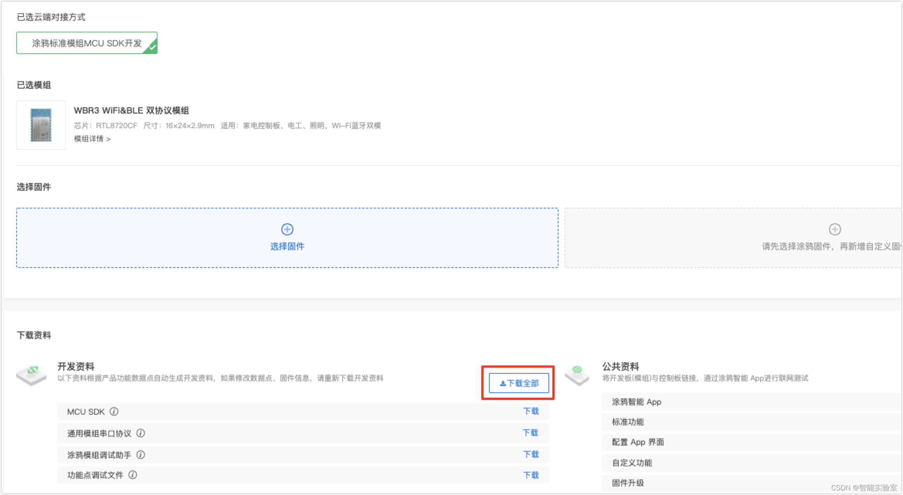The width and height of the screenshot is (903, 495).
Task: Open the 标准功能 entry
Action: (628, 422)
